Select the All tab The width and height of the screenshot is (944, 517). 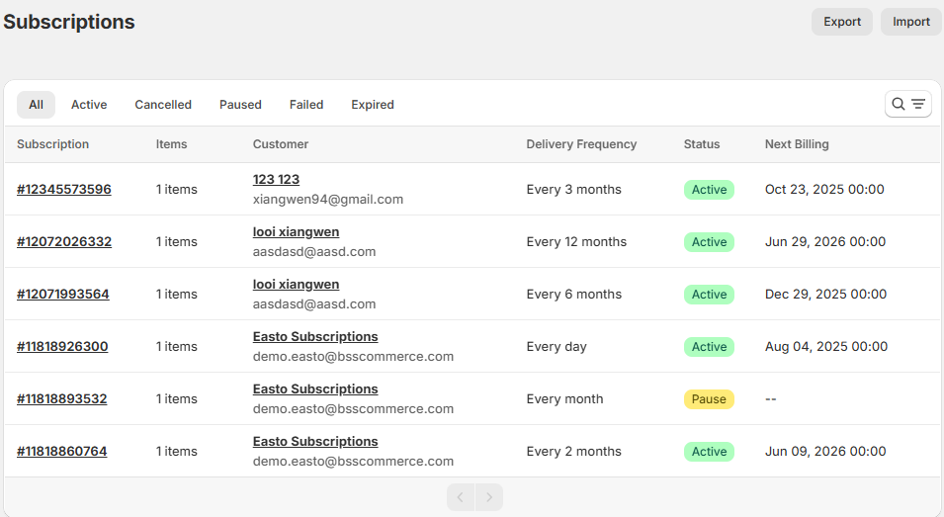[36, 105]
